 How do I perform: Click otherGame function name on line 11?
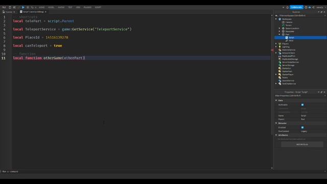point(53,58)
